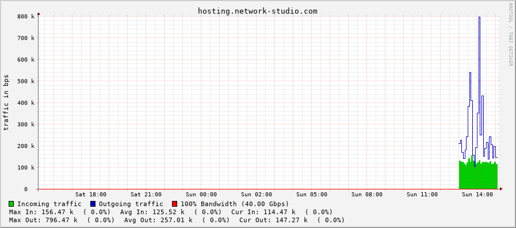Screen dimensions: 516x228
Task: Click the 'Sat 21:00' time axis label
Action: pyautogui.click(x=146, y=195)
